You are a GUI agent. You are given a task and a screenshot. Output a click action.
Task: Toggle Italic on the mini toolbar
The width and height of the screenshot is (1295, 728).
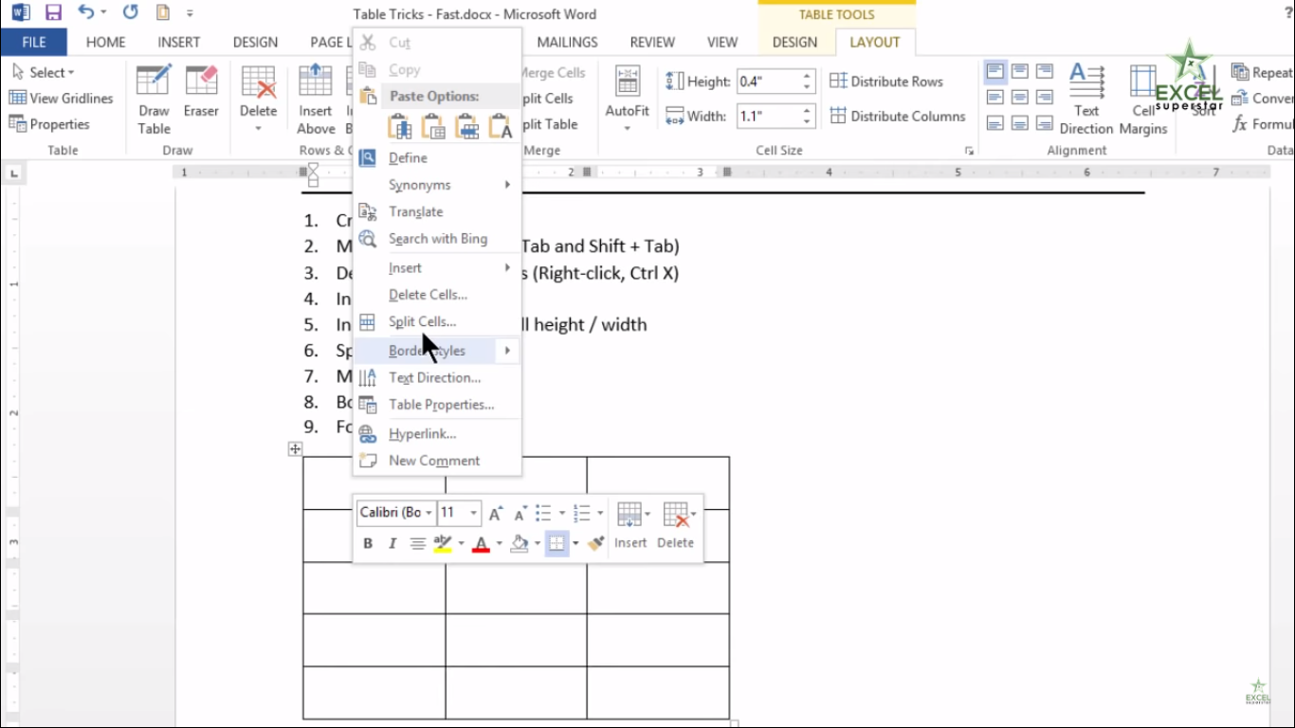pos(392,543)
